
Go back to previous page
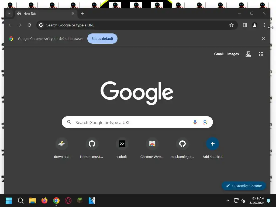pos(10,25)
